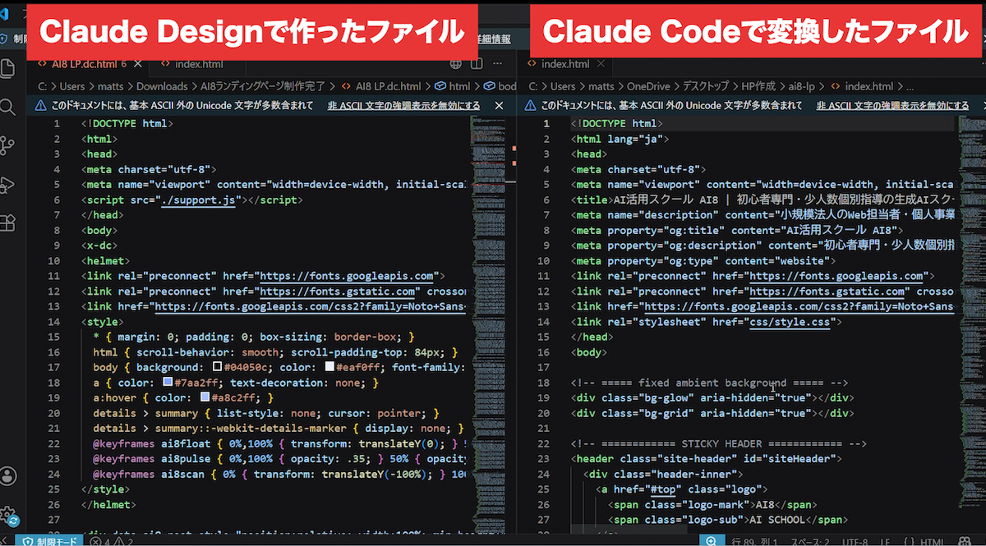Open AI8ランディングページ制作完了 breadcrumb folder
986x546 pixels.
(263, 85)
